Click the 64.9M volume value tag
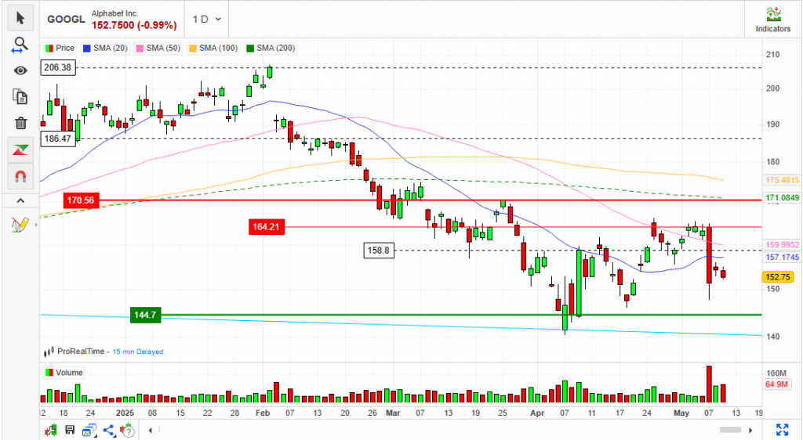803x440 pixels. (776, 384)
